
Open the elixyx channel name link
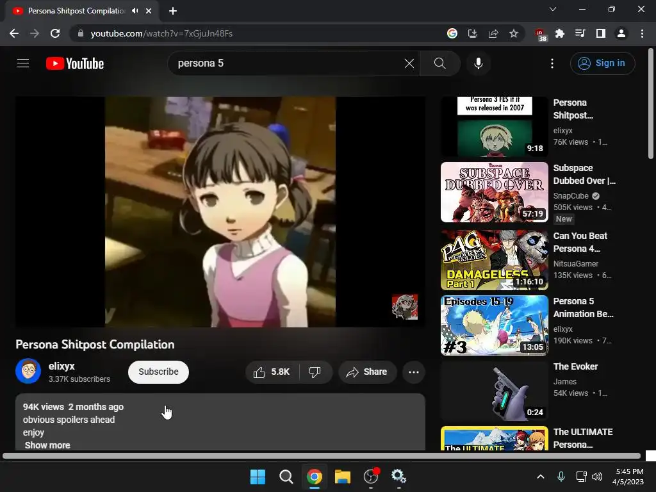pos(61,366)
